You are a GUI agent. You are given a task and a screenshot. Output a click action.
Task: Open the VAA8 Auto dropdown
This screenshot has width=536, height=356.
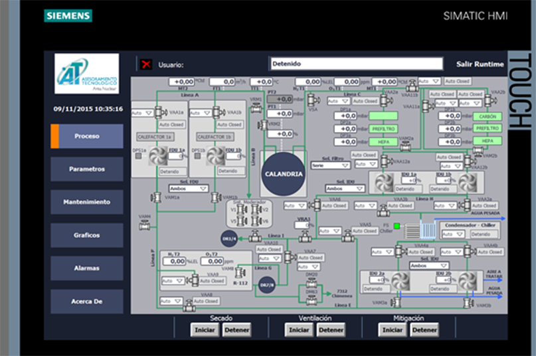(171, 301)
